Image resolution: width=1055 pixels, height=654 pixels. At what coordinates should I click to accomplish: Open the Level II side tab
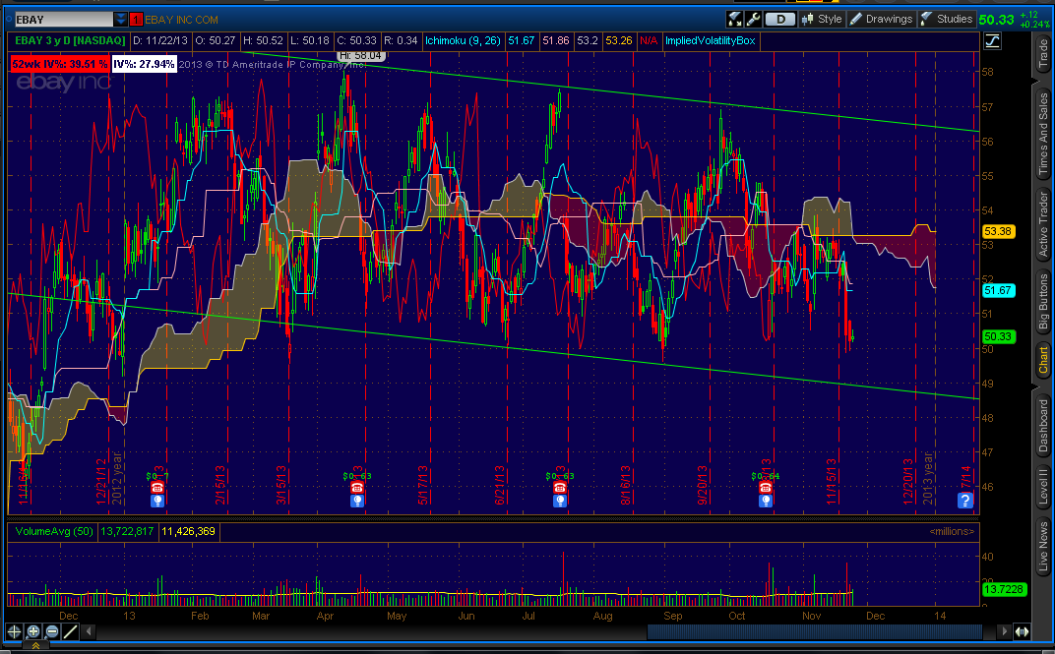[x=1043, y=486]
